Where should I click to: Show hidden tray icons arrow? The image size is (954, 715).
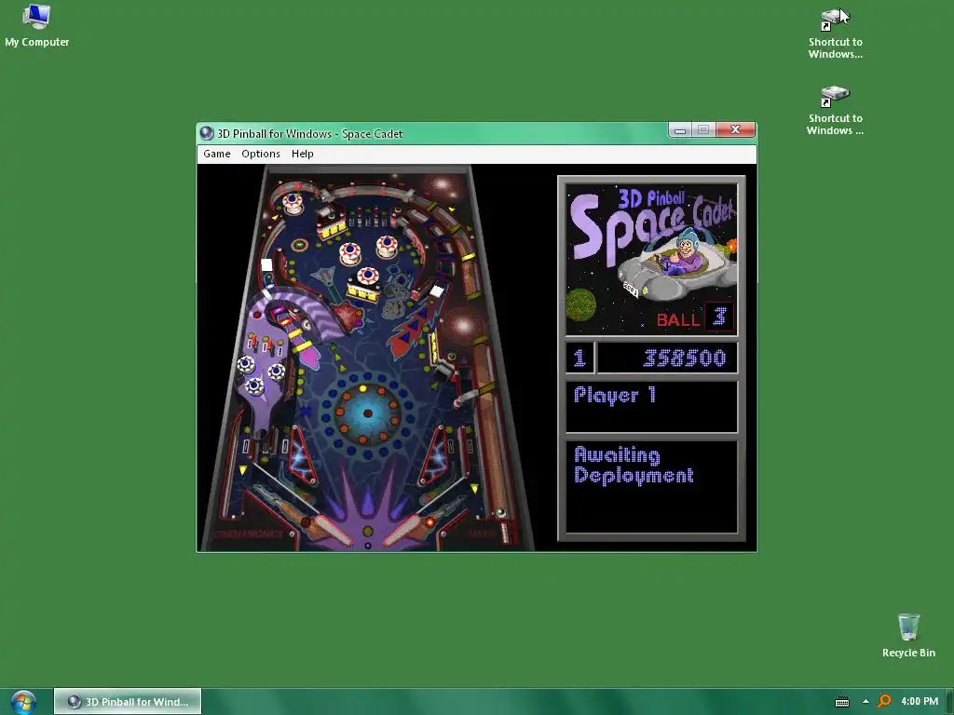point(865,702)
